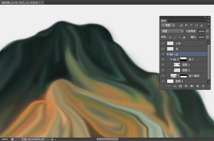214x141 pixels.
Task: Lock all padlock icon
Action: click(x=184, y=37)
